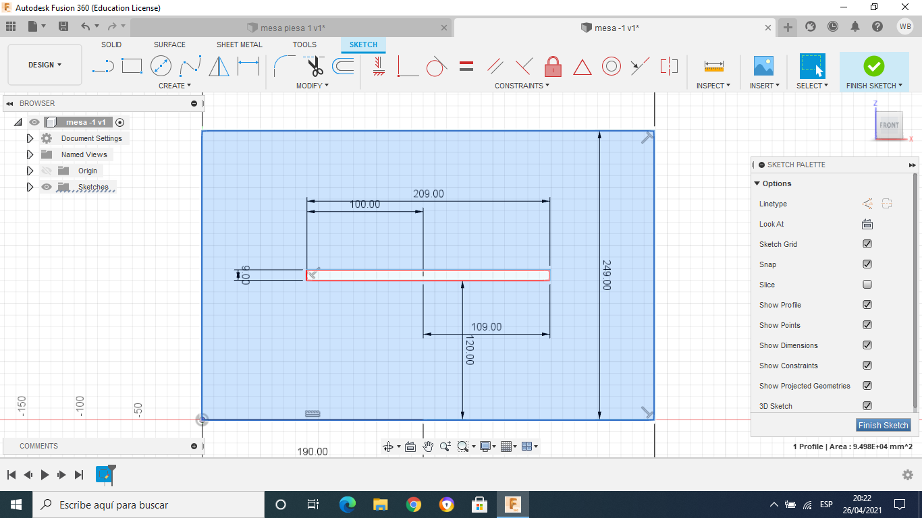Open the MODIFY dropdown menu
The height and width of the screenshot is (518, 922).
[x=313, y=86]
